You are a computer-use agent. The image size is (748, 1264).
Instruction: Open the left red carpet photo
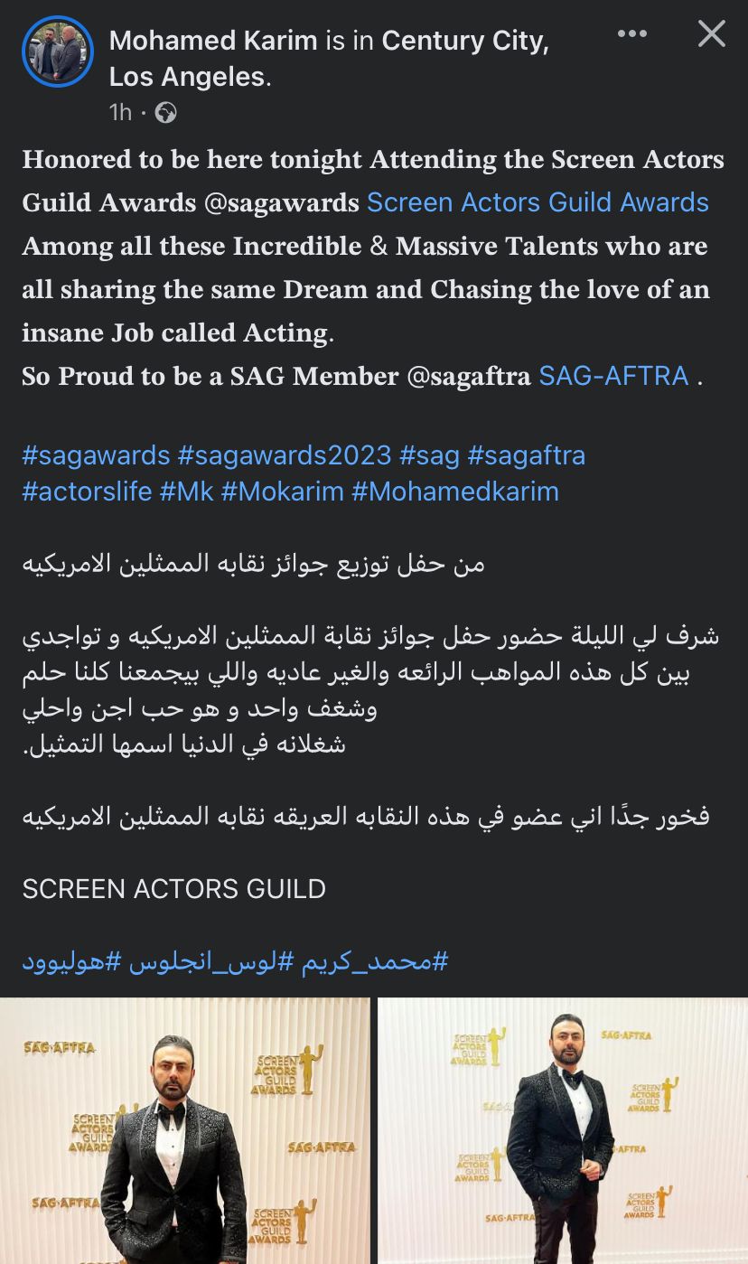point(184,1131)
